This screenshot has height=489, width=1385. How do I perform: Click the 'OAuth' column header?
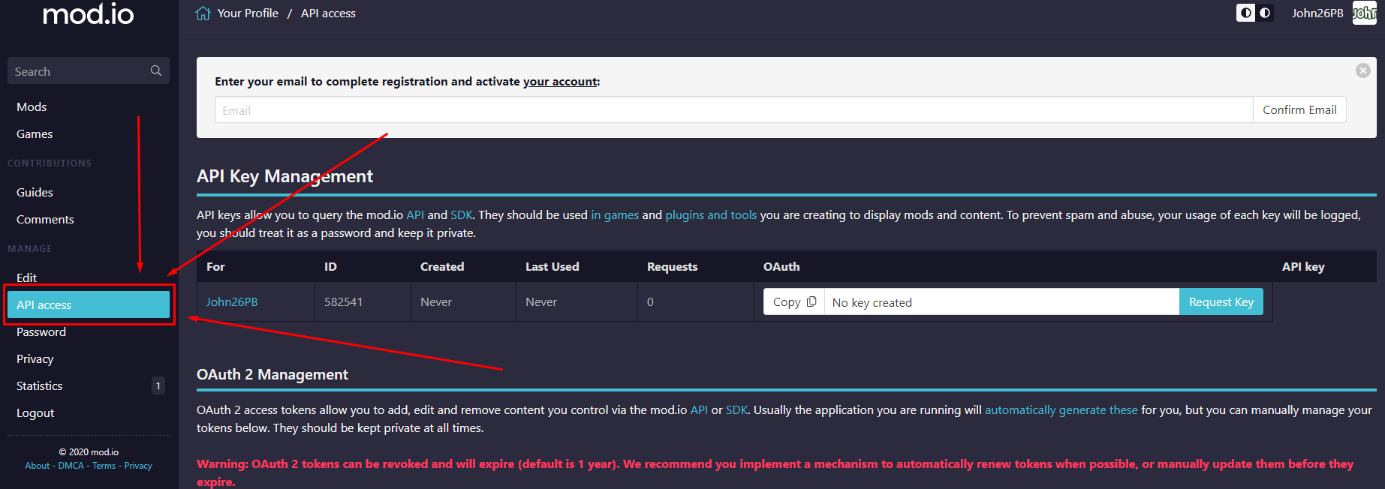click(x=781, y=266)
